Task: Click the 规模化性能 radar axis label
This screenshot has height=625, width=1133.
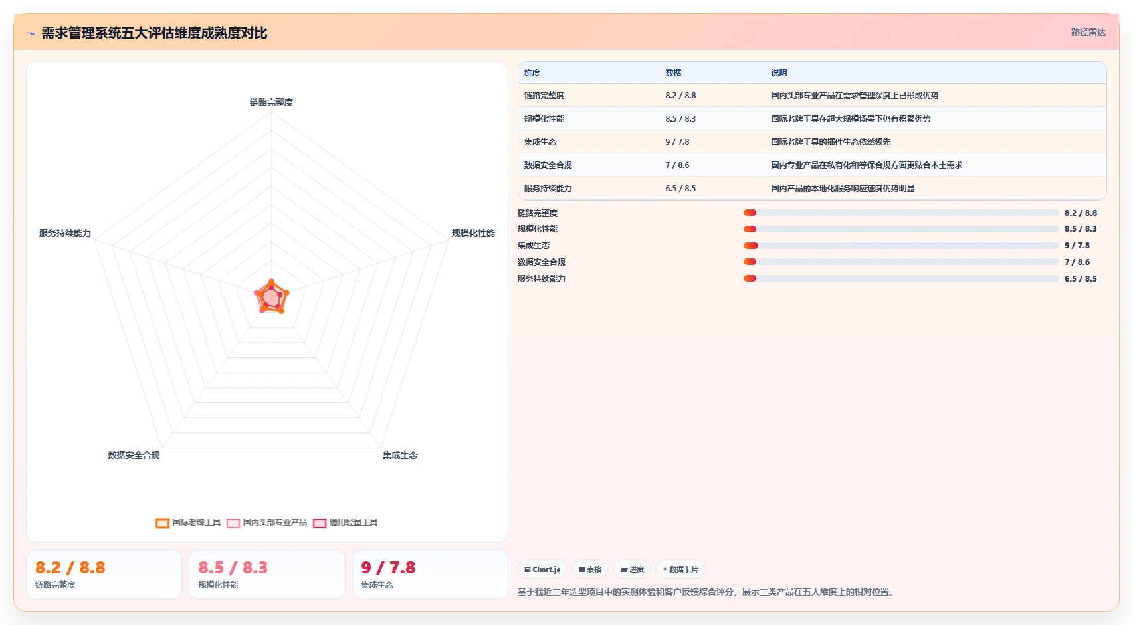Action: click(x=473, y=234)
